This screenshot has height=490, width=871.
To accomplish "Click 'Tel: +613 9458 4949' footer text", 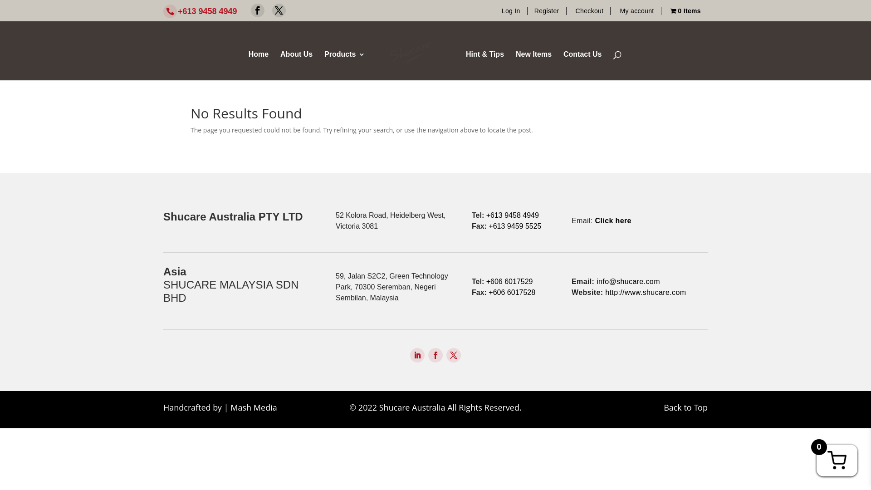I will (x=505, y=215).
